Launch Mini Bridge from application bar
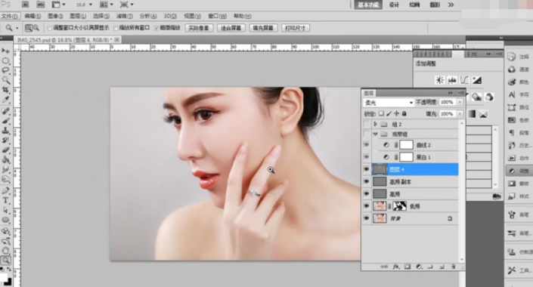This screenshot has height=287, width=533. coord(41,5)
